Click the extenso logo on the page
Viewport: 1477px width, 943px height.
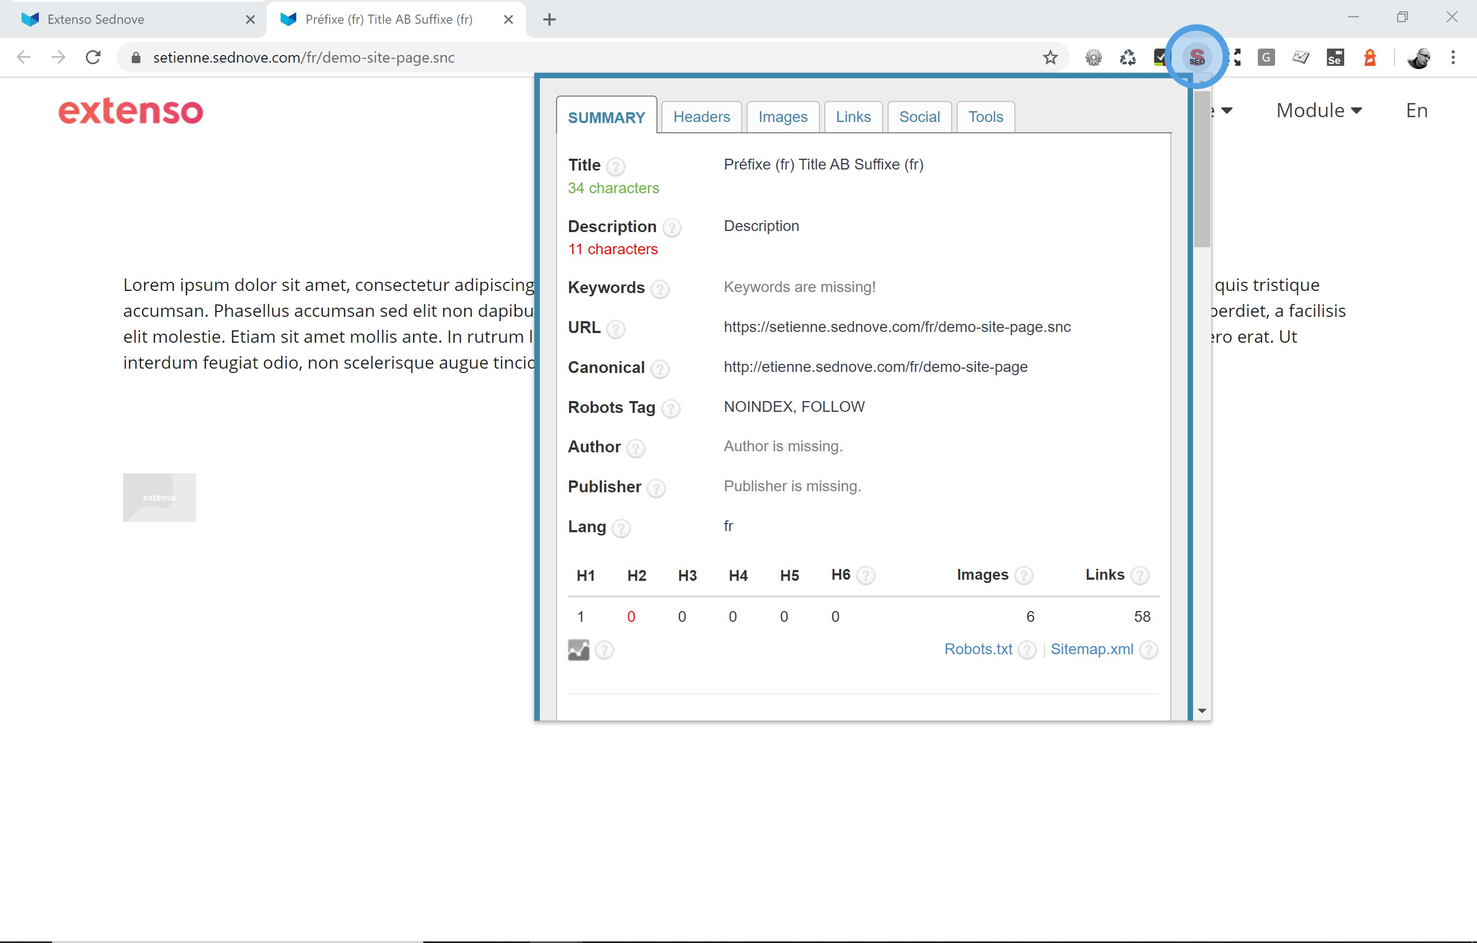(131, 111)
